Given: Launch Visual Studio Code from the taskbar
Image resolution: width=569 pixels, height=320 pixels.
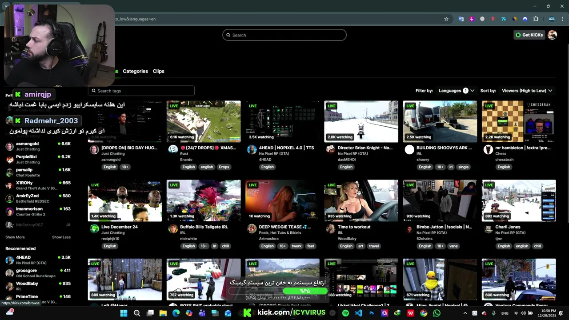Looking at the screenshot, I should tap(358, 313).
